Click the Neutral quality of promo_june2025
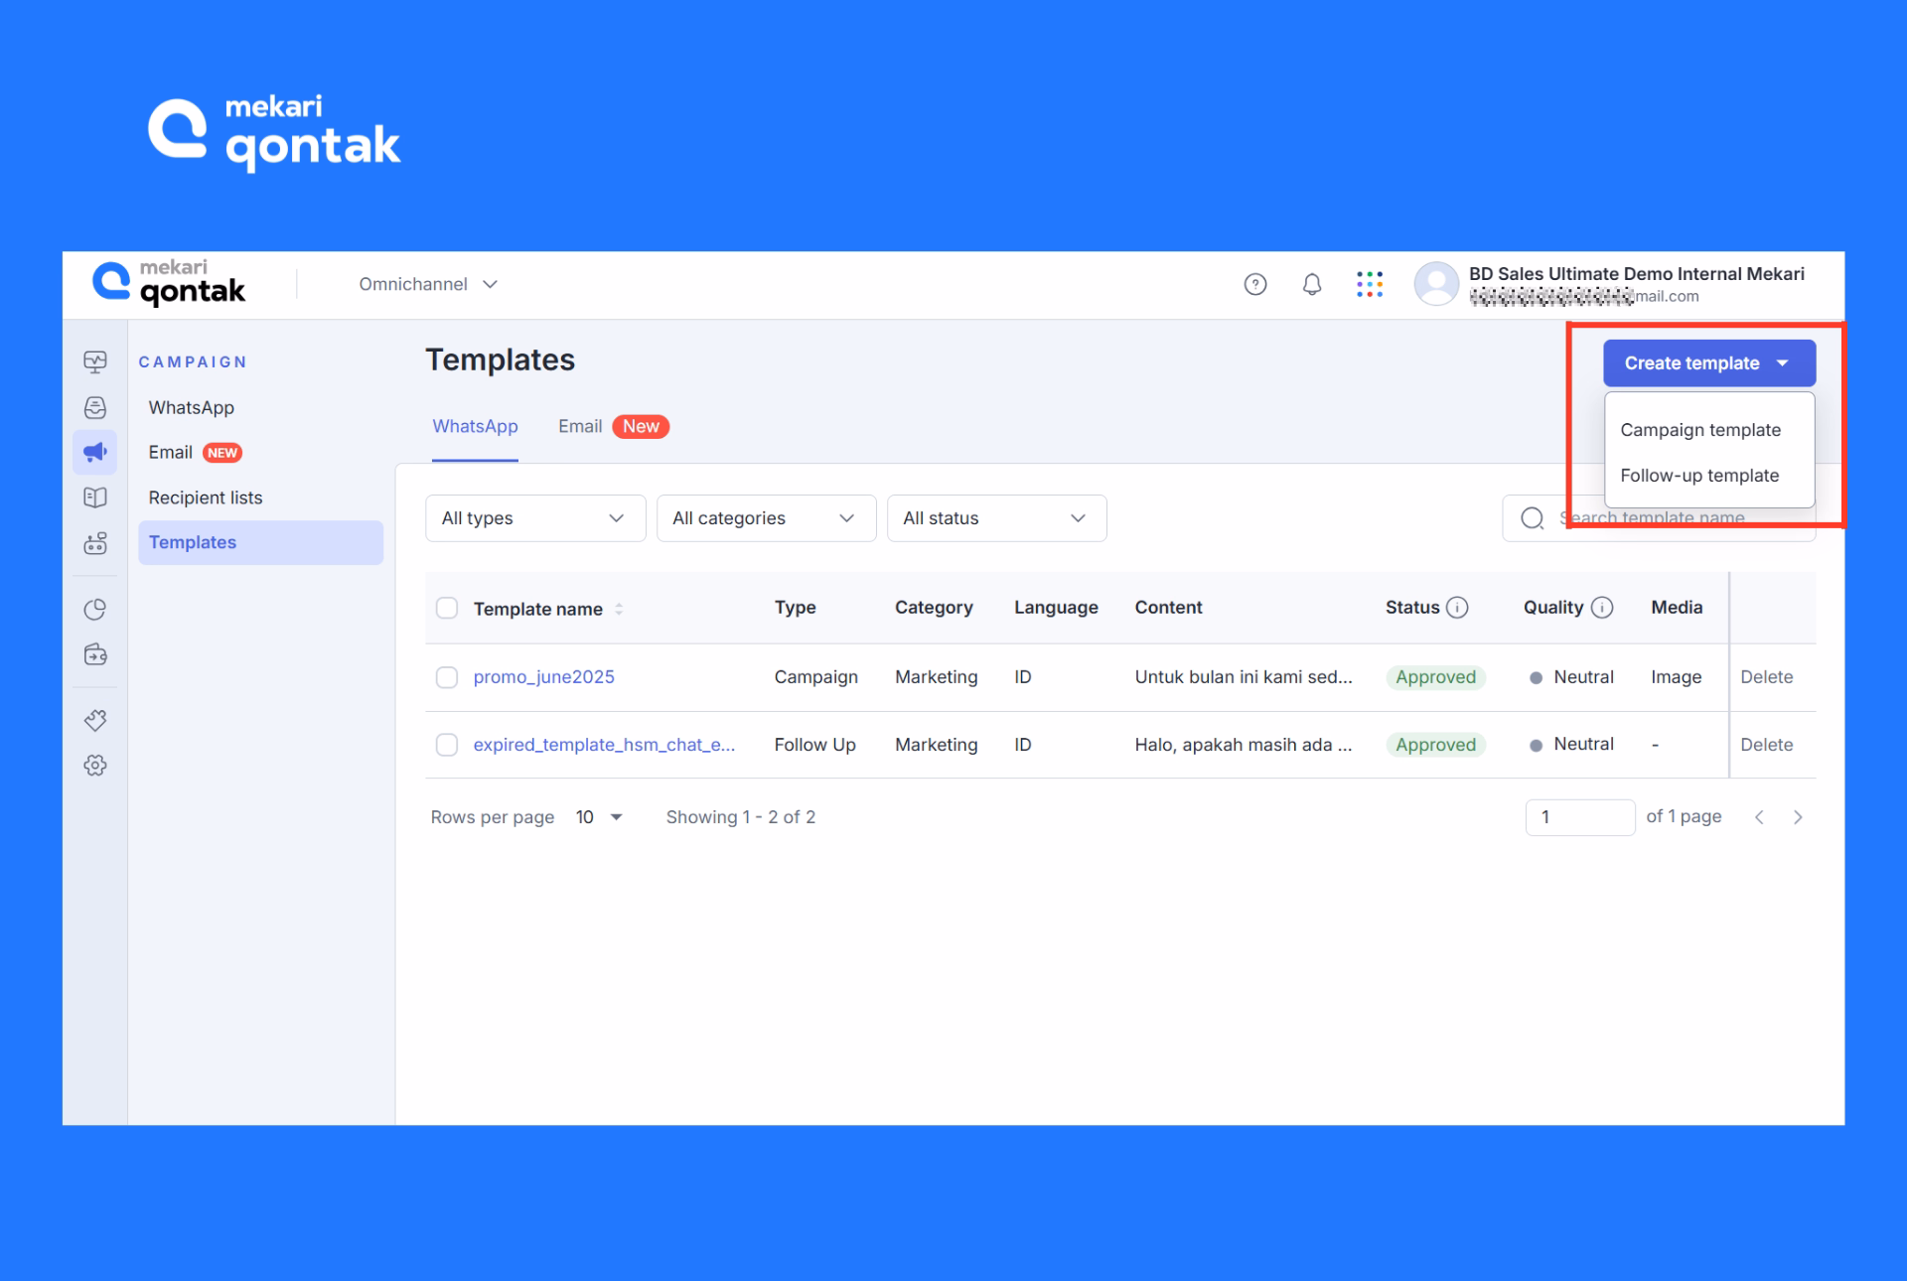Image resolution: width=1907 pixels, height=1281 pixels. (x=1572, y=677)
